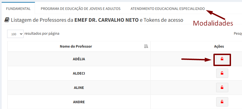Select the ALDECI name cell
Viewport: 242px width, 109px height.
pos(79,73)
